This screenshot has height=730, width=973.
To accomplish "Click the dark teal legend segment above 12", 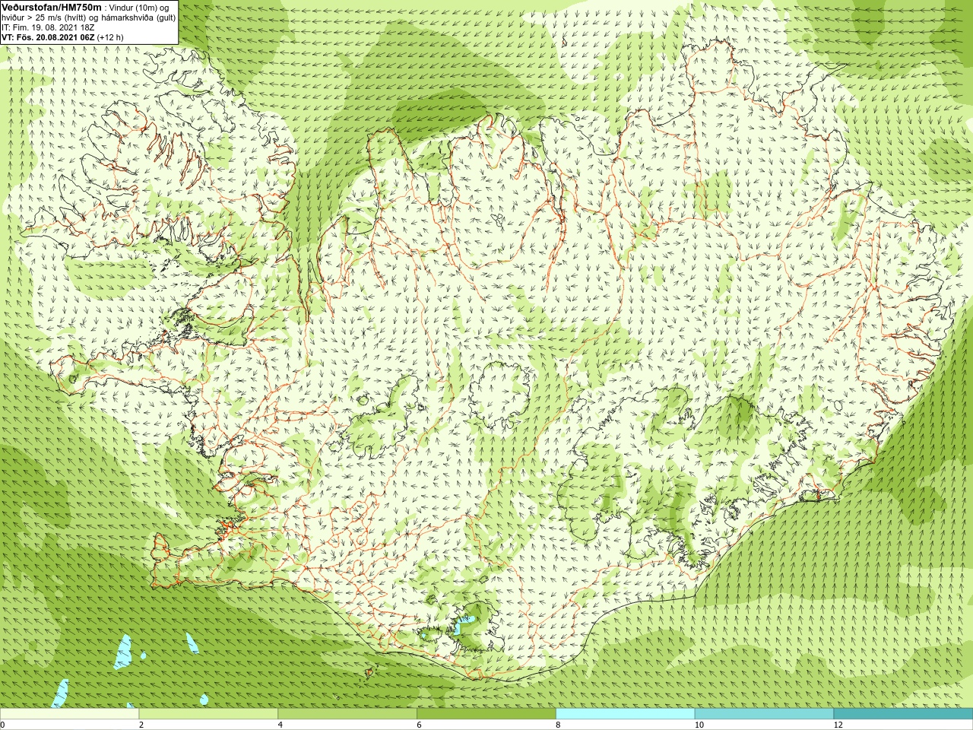I will pyautogui.click(x=903, y=714).
